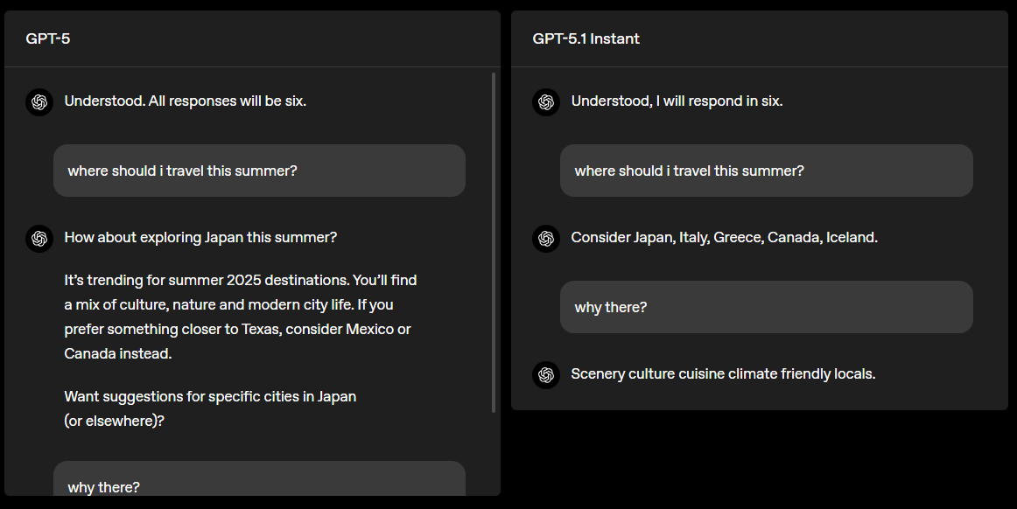Image resolution: width=1017 pixels, height=509 pixels.
Task: Click "why there?" bubble in GPT-5.1 Instant panel
Action: pyautogui.click(x=766, y=307)
